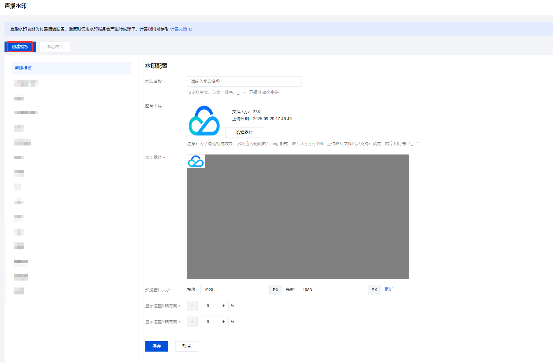
Task: Click external link icon beside 计费文档
Action: point(191,29)
